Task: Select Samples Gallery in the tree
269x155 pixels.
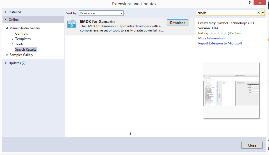Action: [21, 55]
